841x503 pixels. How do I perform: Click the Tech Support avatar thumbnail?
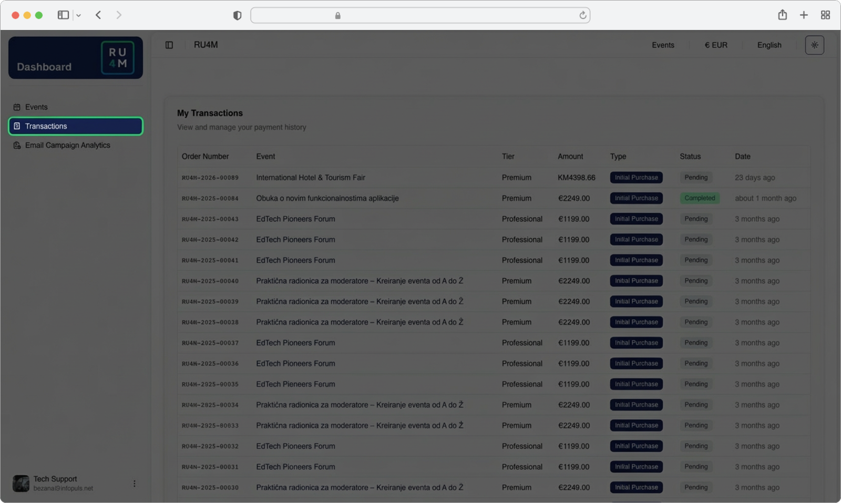tap(21, 484)
